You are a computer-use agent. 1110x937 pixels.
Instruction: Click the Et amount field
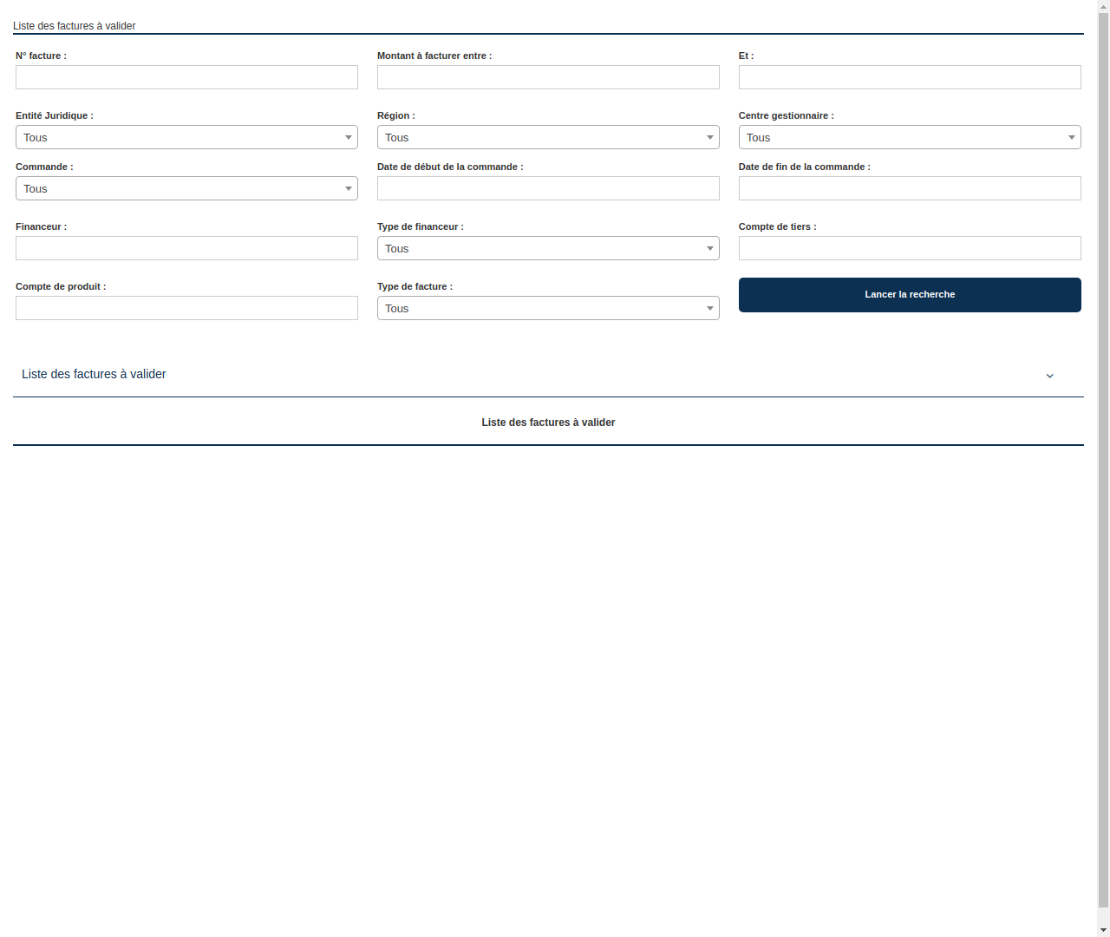909,77
